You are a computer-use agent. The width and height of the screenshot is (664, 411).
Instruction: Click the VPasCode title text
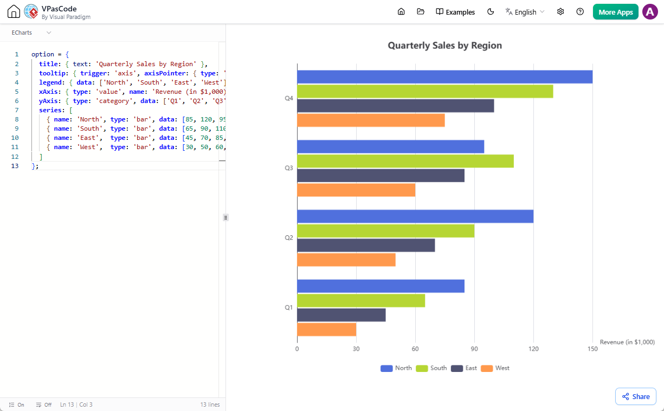coord(59,9)
